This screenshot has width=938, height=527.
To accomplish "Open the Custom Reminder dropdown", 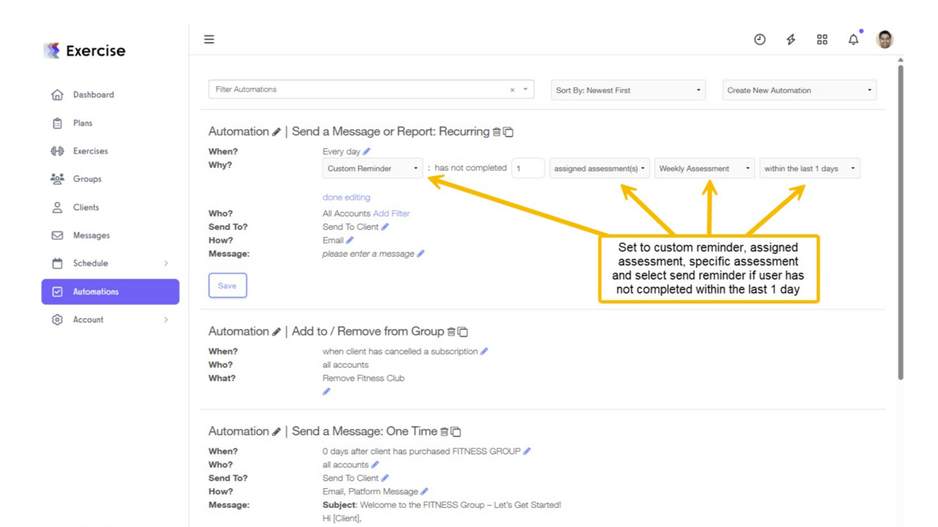I will [x=372, y=167].
